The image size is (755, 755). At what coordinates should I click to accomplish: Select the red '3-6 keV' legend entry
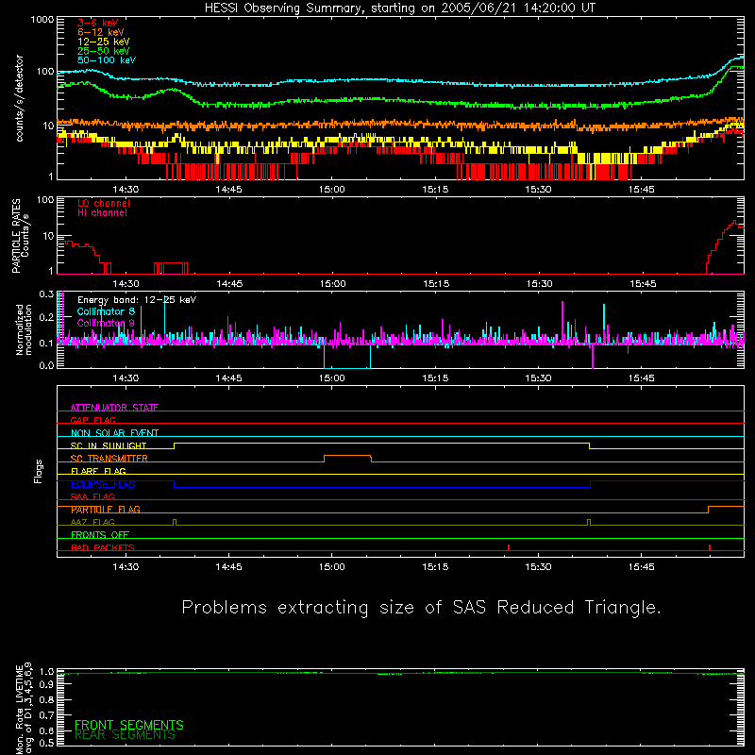tap(98, 23)
